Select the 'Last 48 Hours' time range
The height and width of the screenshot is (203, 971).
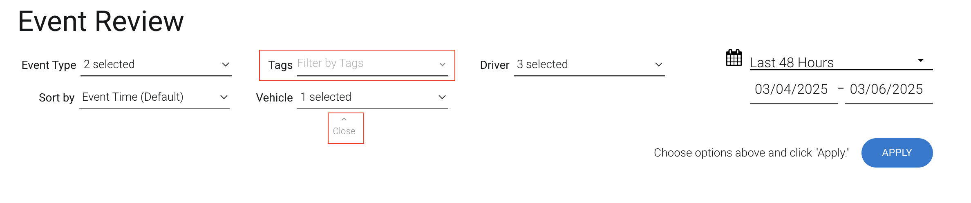[830, 63]
